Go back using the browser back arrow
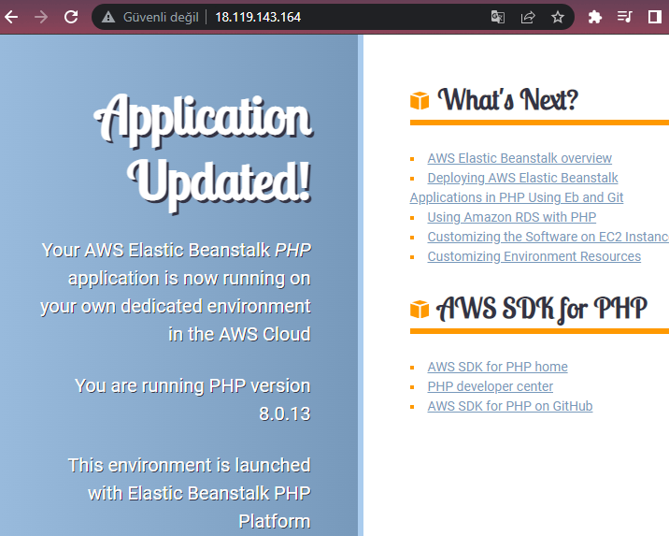Image resolution: width=669 pixels, height=536 pixels. click(11, 17)
